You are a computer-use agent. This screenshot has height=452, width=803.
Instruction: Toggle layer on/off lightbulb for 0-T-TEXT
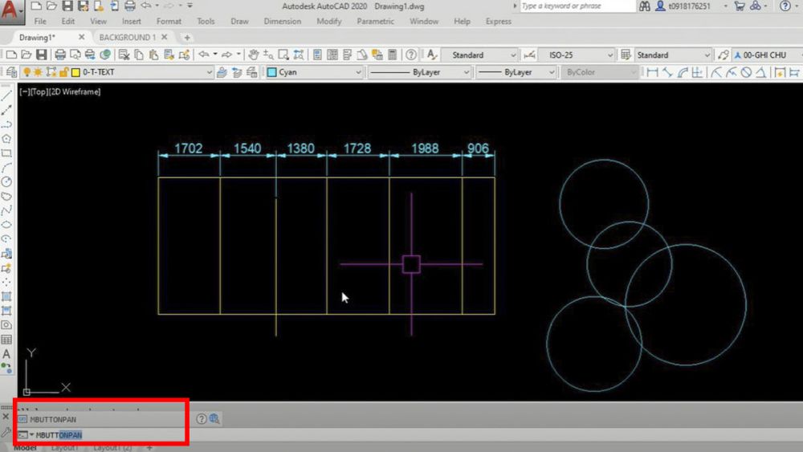click(x=27, y=72)
